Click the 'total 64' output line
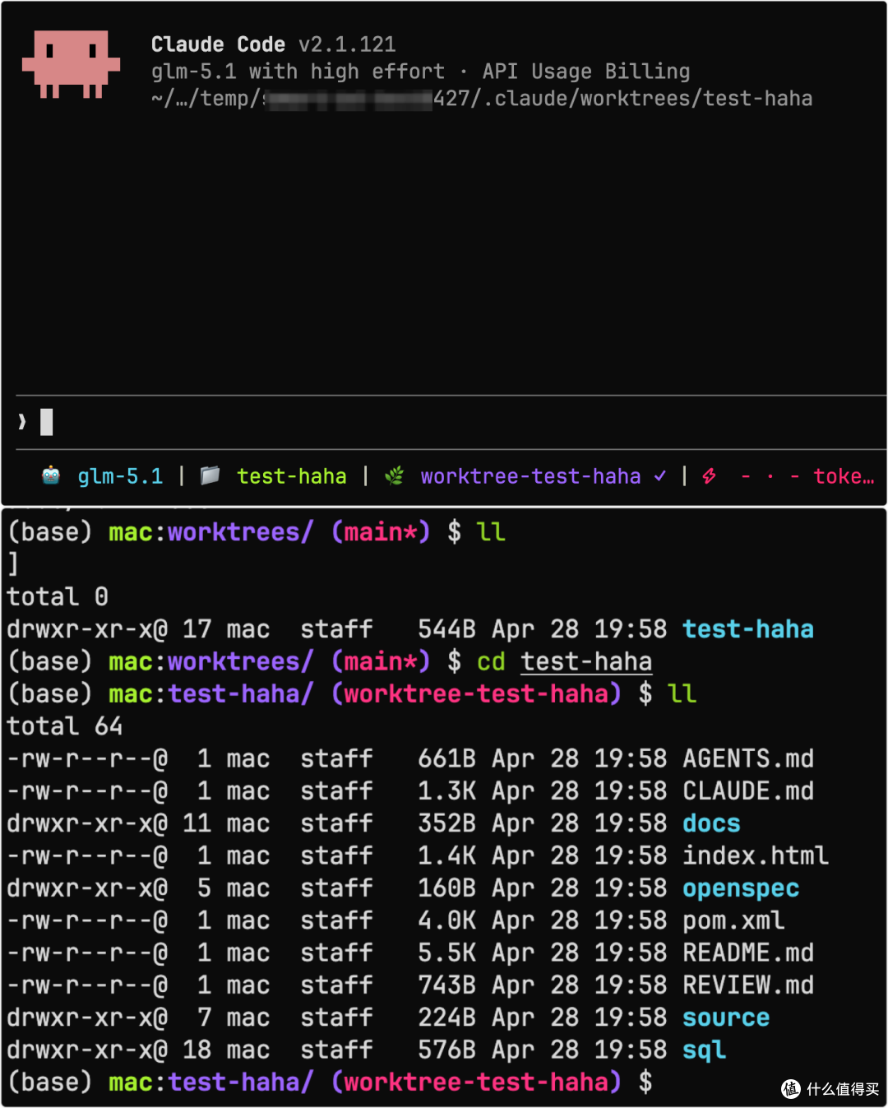The height and width of the screenshot is (1108, 888). [x=65, y=726]
